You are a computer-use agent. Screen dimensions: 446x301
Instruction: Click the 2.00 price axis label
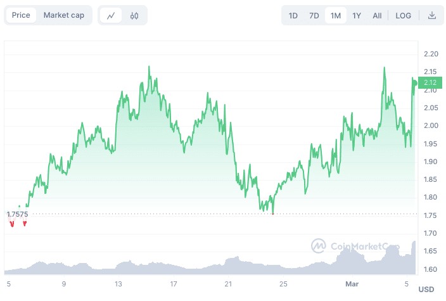[x=430, y=125]
